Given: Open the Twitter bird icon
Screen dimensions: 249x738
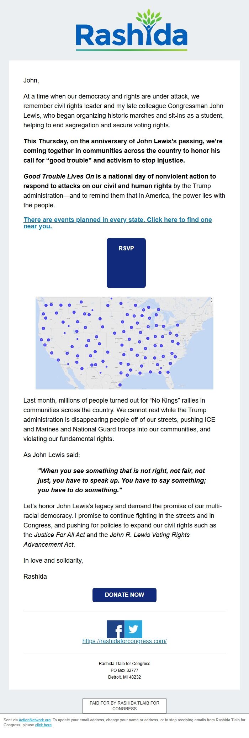Looking at the screenshot, I should tap(133, 629).
